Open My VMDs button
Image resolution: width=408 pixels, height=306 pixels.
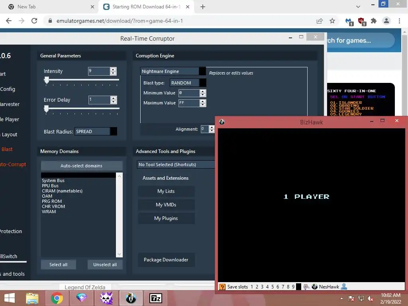click(166, 205)
